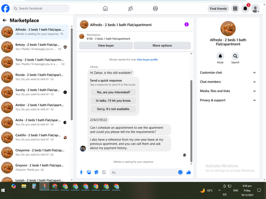The image size is (266, 199).
Task: Show hidden tray icons chevron
Action: pyautogui.click(x=219, y=190)
